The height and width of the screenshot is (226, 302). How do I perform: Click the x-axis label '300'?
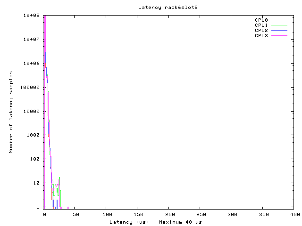click(233, 215)
